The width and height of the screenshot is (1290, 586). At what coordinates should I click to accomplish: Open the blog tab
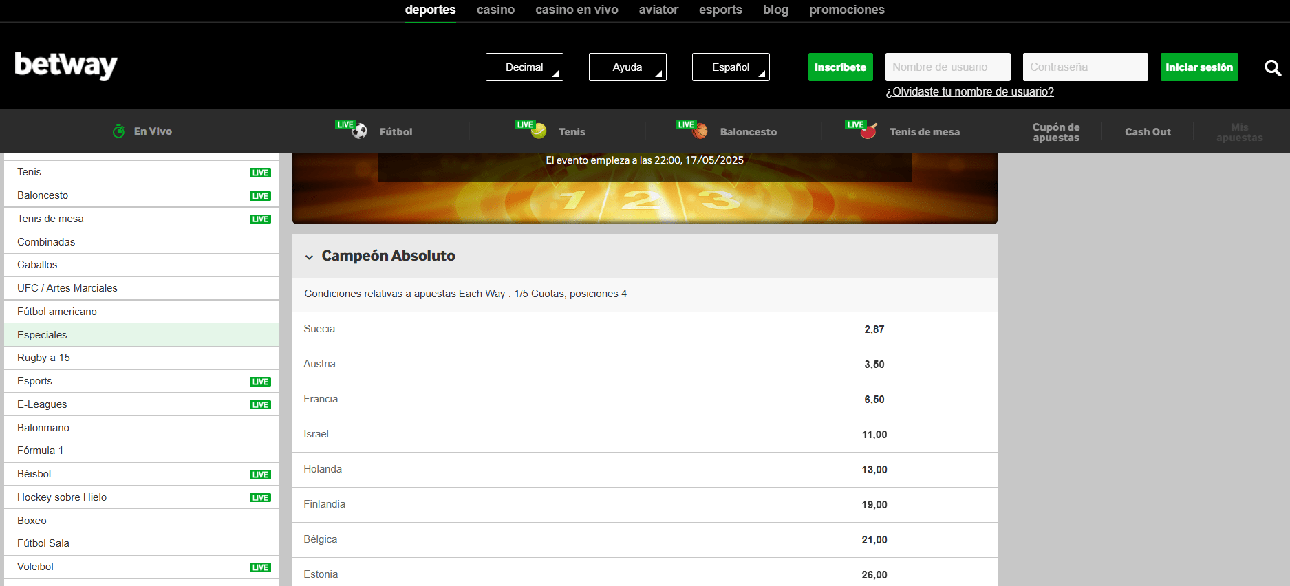[x=775, y=10]
